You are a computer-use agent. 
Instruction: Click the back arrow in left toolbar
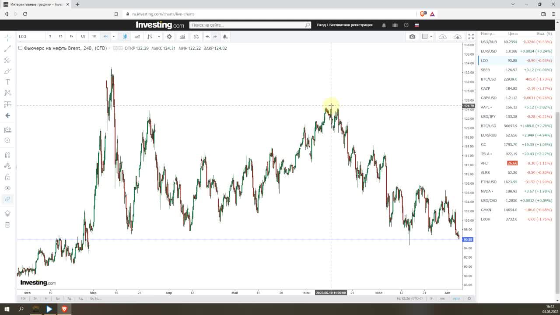click(x=7, y=115)
